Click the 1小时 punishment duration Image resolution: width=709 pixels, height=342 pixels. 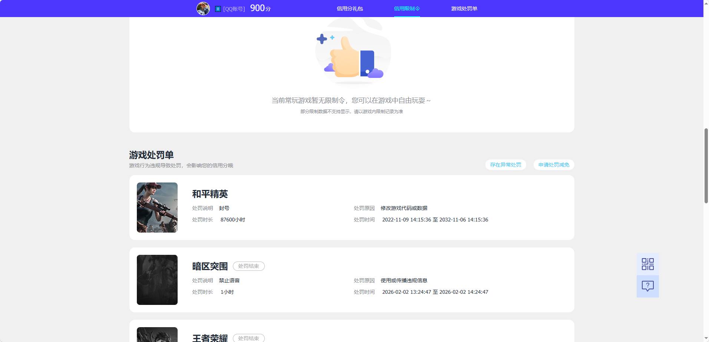(227, 292)
